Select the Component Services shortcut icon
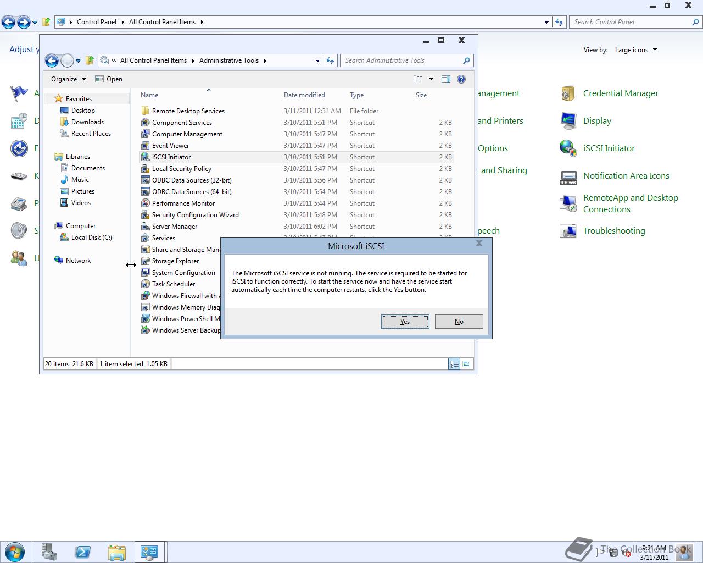 (x=145, y=123)
